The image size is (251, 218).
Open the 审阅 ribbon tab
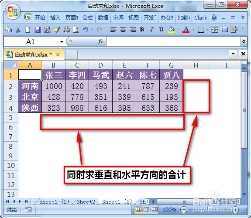(118, 17)
